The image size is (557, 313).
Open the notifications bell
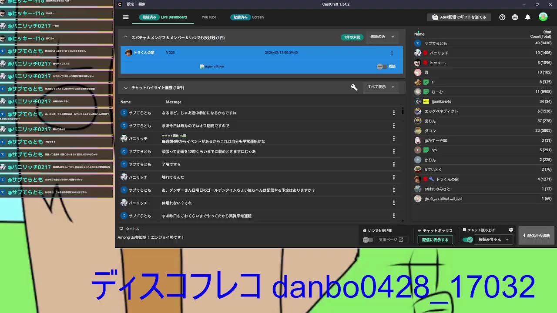tap(527, 17)
